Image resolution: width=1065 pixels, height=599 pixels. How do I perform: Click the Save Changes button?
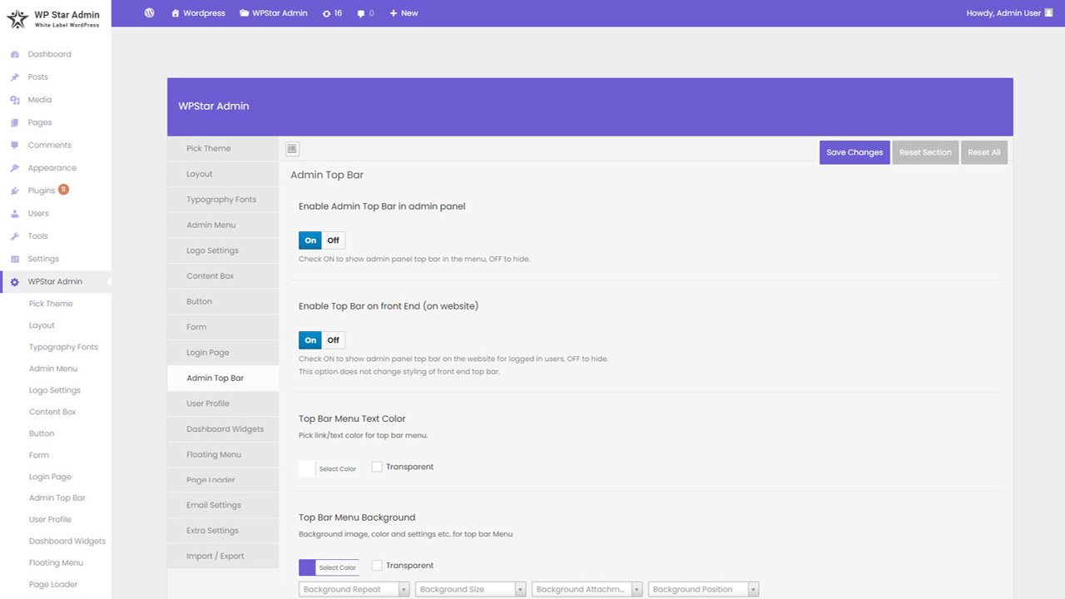(854, 152)
